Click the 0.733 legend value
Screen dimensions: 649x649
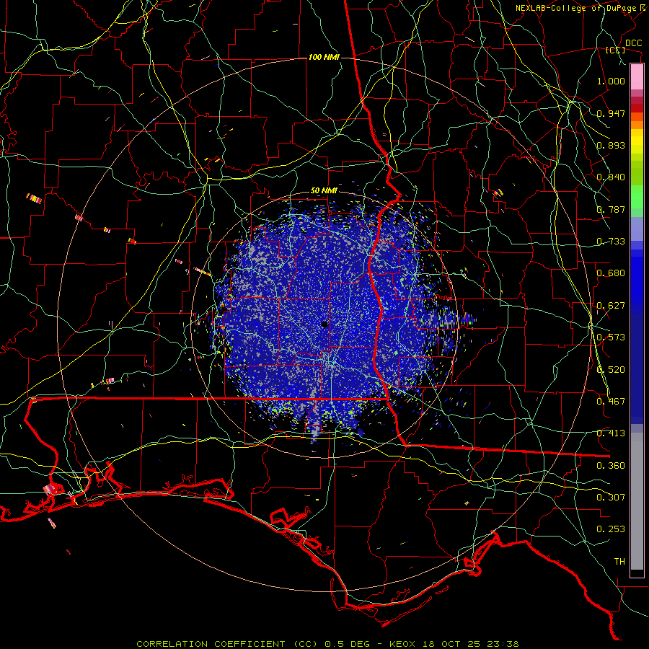point(611,242)
